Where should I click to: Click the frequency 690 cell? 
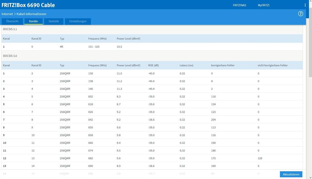tap(91, 166)
